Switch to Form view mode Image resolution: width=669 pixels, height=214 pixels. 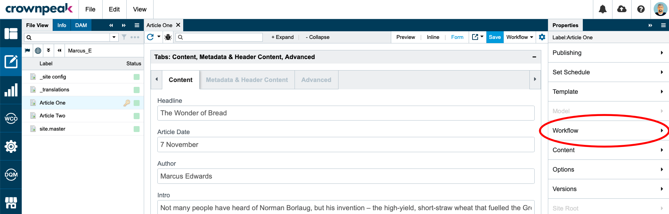[457, 37]
